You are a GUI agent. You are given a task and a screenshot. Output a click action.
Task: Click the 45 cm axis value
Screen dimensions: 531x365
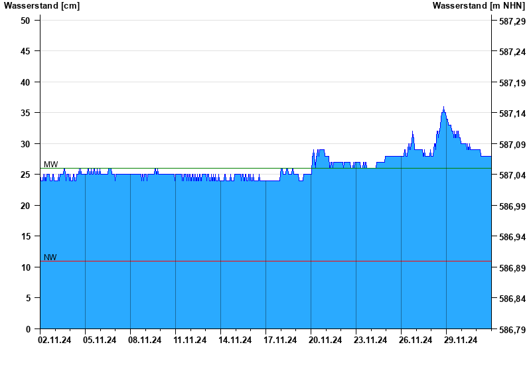(25, 52)
